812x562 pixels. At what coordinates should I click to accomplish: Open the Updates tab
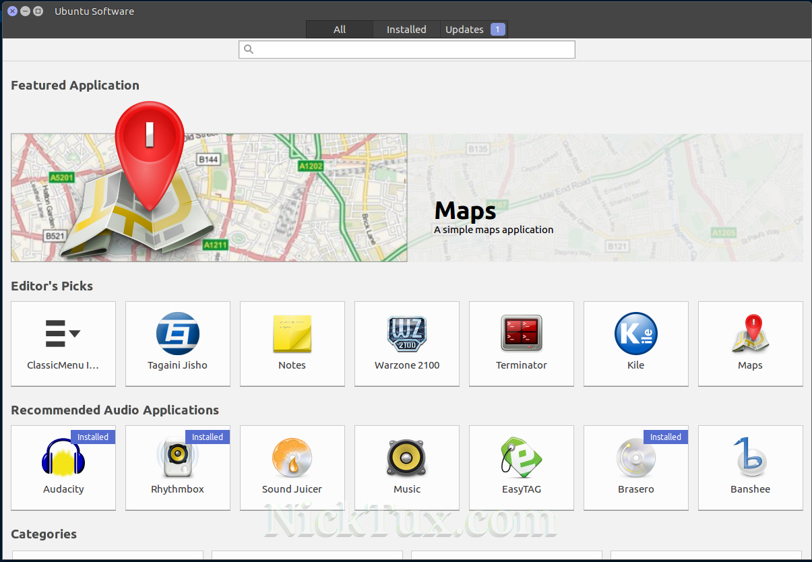[x=474, y=30]
